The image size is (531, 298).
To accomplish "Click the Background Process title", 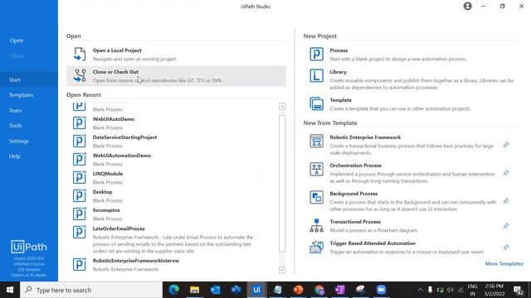I will [x=353, y=194].
